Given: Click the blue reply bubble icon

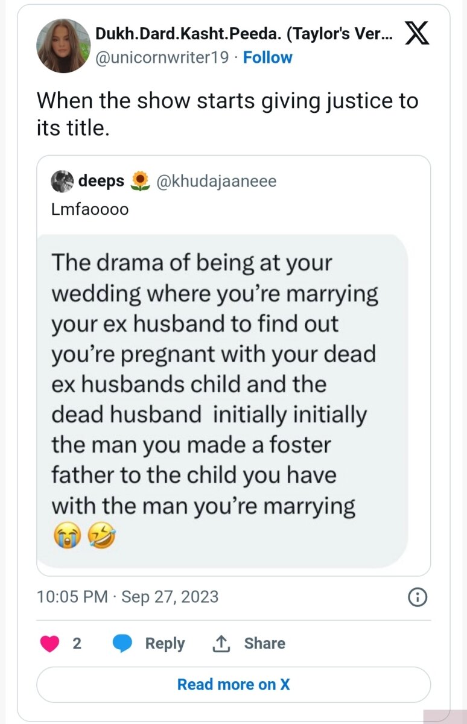Looking at the screenshot, I should (122, 644).
